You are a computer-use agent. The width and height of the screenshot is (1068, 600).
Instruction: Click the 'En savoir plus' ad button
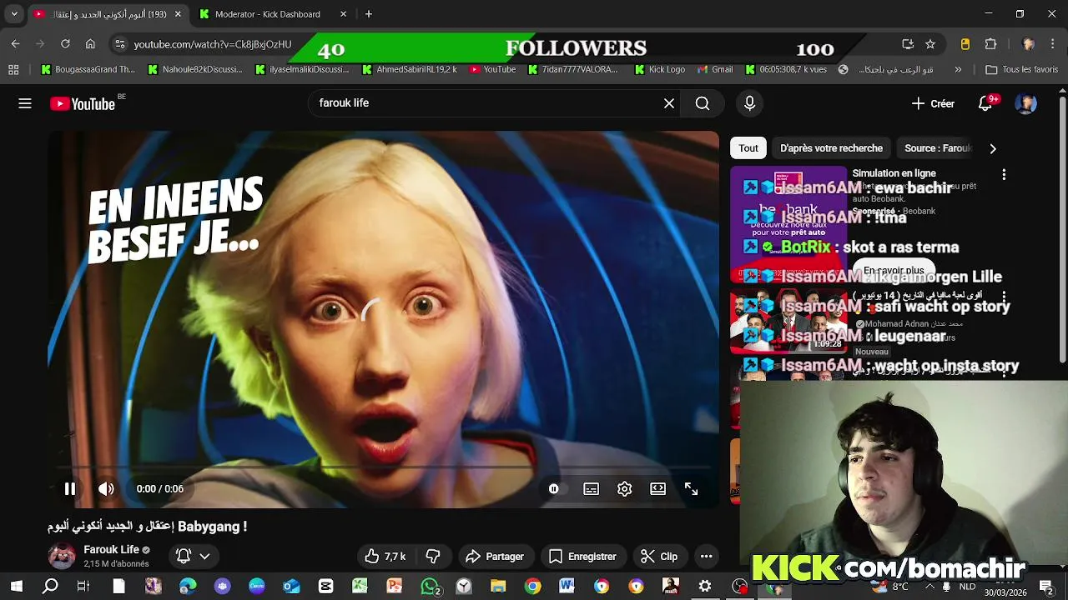(894, 270)
